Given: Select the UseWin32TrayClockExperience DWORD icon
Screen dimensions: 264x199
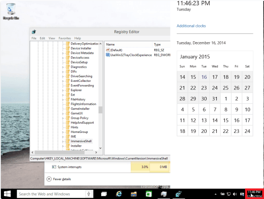Looking at the screenshot, I should (x=108, y=55).
